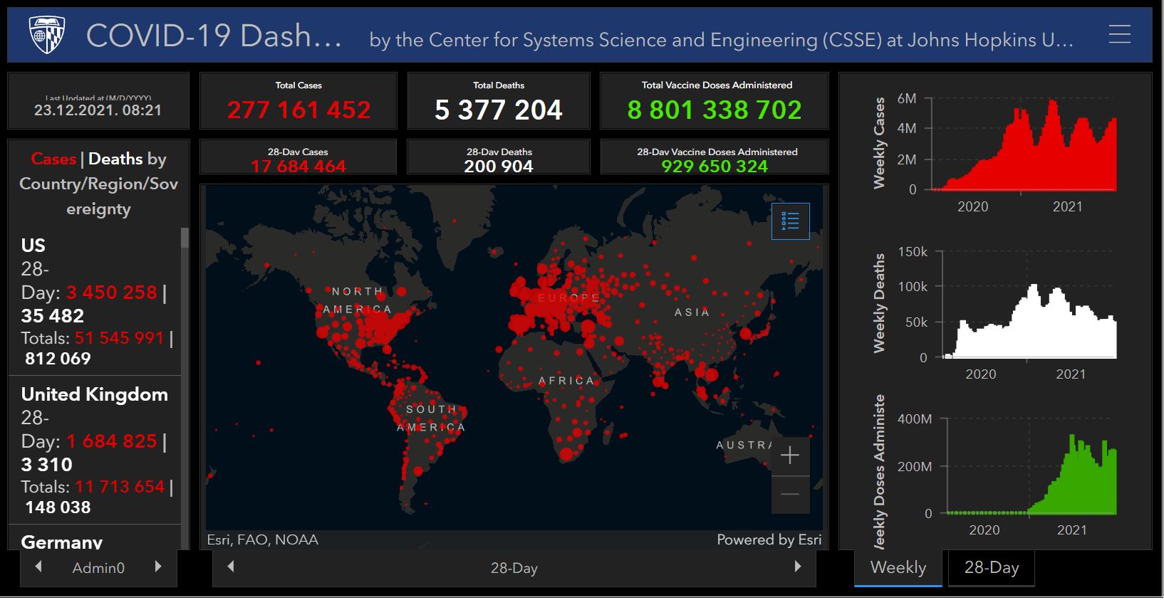
Task: Click Total Vaccine Doses value 8 801 338 702
Action: 714,110
